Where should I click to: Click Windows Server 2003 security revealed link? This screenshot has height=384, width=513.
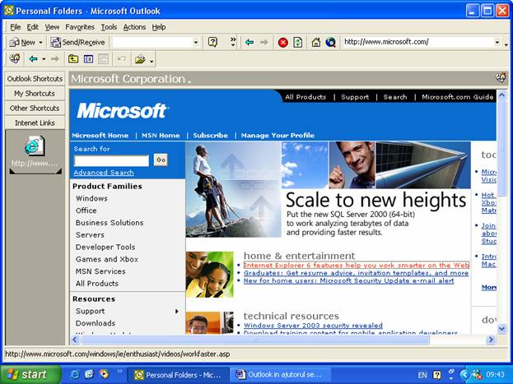[313, 326]
